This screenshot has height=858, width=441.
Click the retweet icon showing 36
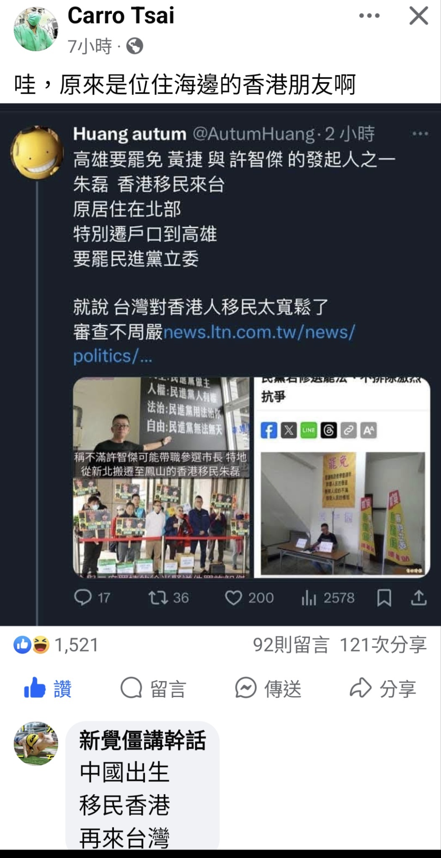tap(157, 597)
